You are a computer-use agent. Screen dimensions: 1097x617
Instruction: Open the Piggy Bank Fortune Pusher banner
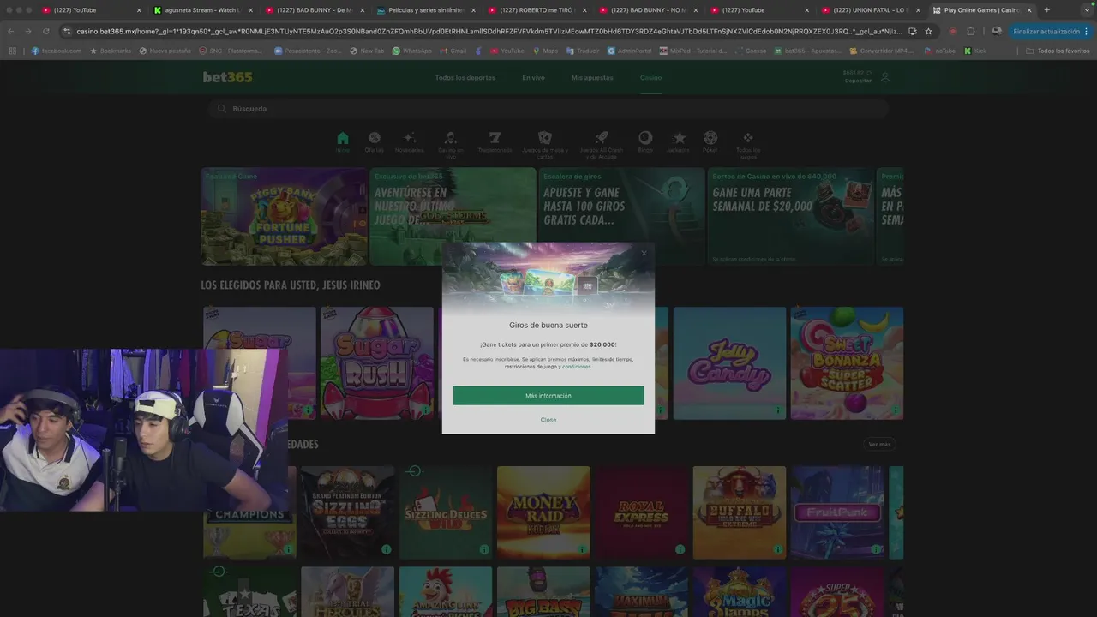point(284,216)
